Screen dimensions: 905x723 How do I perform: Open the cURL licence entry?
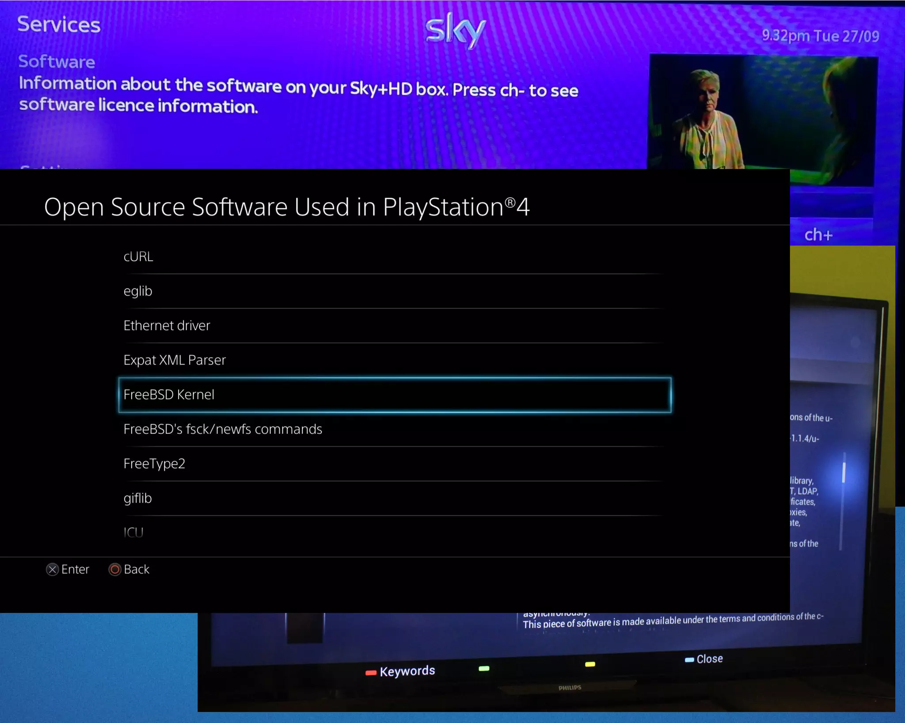138,256
